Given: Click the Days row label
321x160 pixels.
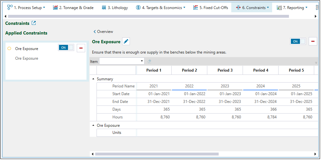Looking at the screenshot, I should pos(117,109).
